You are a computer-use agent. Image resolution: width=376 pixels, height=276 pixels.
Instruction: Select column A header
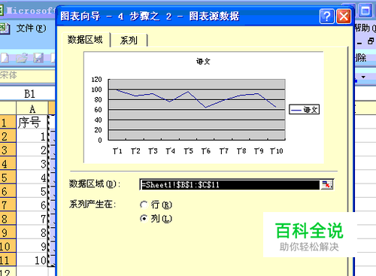32,108
